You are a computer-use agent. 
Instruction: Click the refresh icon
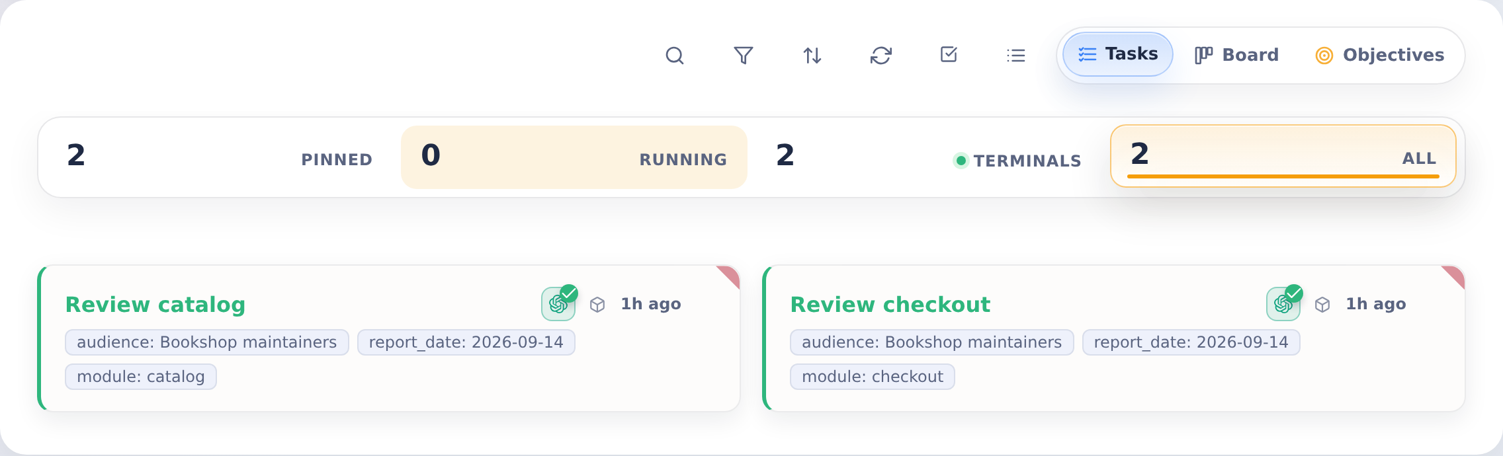[x=880, y=56]
